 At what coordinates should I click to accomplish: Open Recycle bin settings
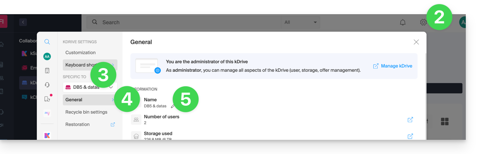pos(86,112)
